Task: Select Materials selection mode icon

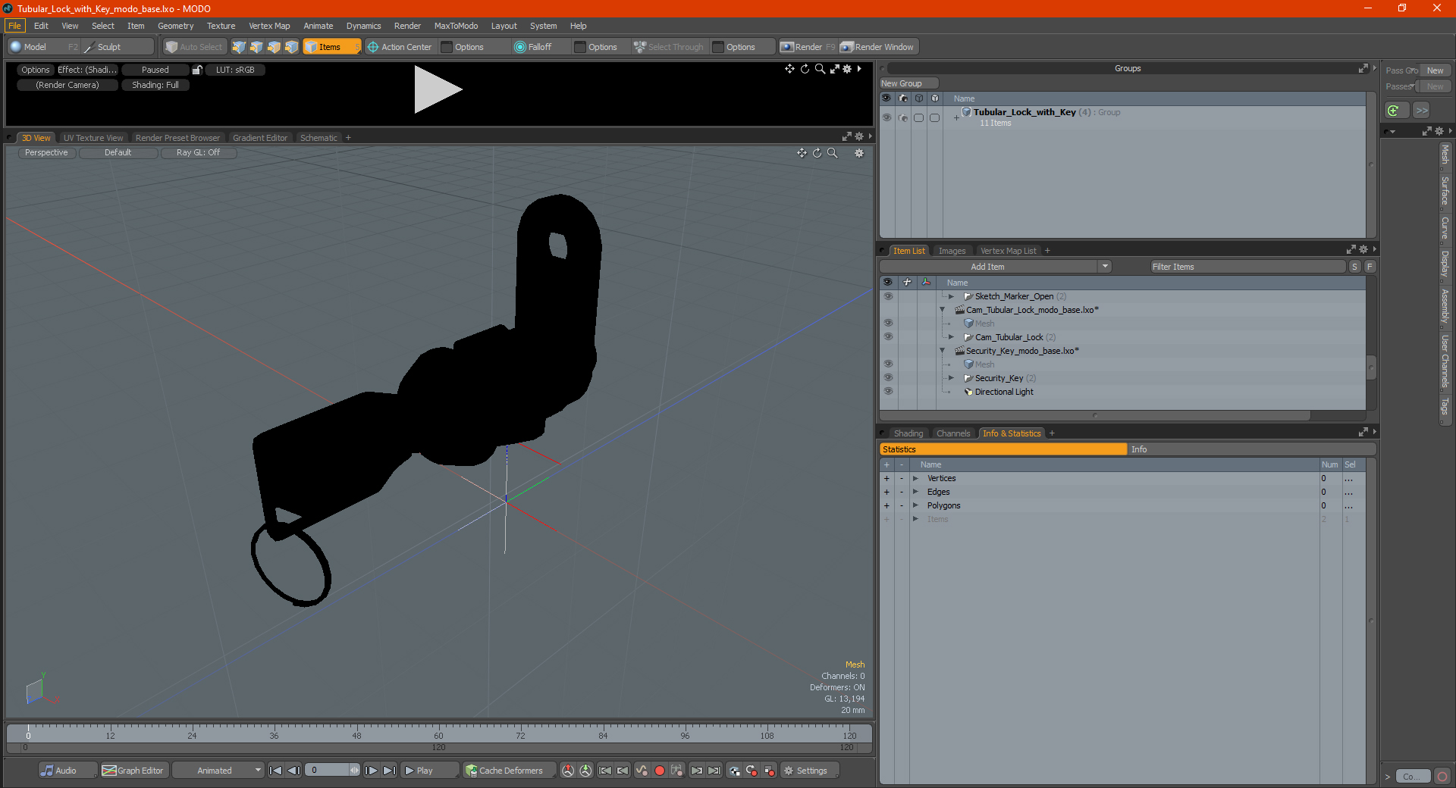Action: 291,47
